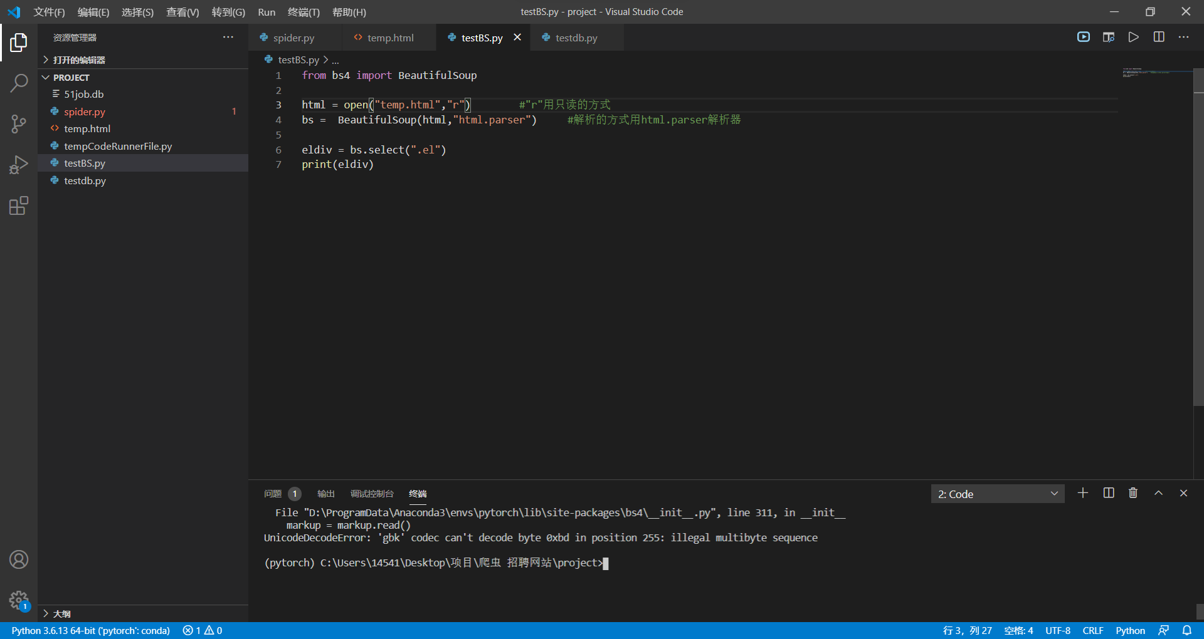Switch to the spider.py editor tab
Viewport: 1204px width, 639px height.
pyautogui.click(x=295, y=38)
